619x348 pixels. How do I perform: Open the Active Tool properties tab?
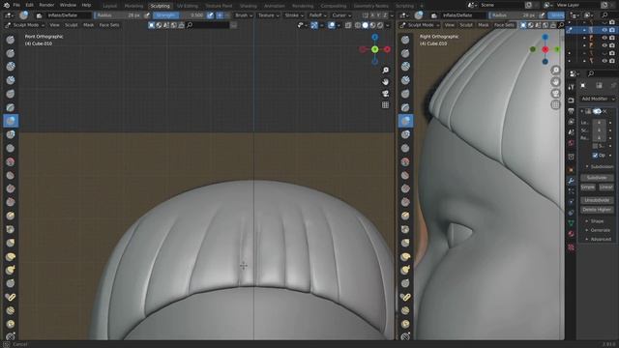(x=571, y=87)
